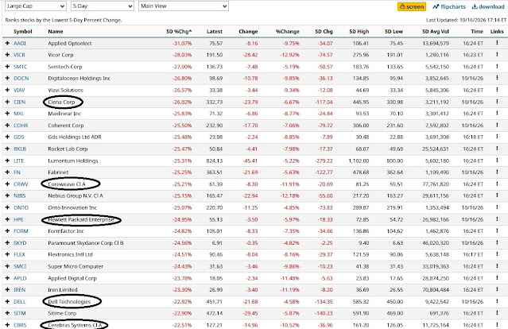Sort by %Change column header
Image resolution: width=508 pixels, height=329 pixels.
(287, 32)
